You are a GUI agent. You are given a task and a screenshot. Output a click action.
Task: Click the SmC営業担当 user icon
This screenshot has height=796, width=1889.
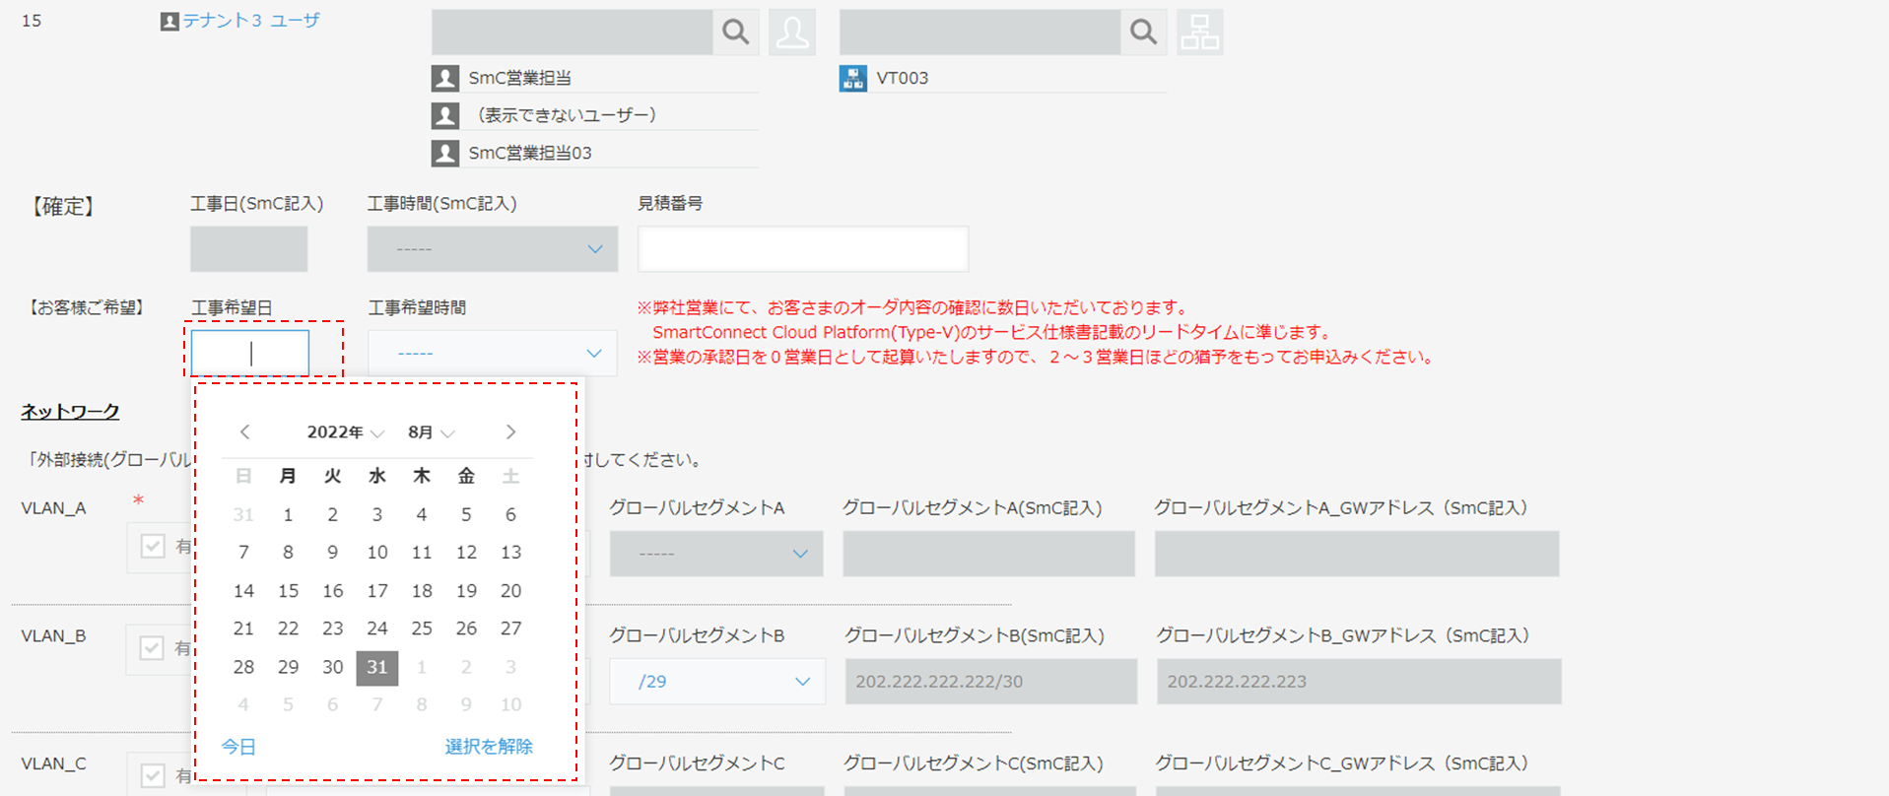click(445, 78)
